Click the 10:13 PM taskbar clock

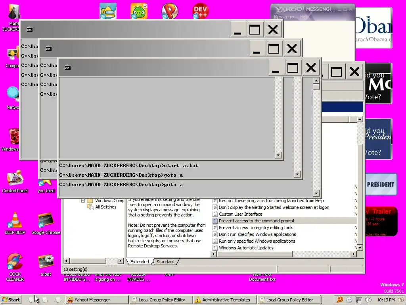tap(386, 300)
